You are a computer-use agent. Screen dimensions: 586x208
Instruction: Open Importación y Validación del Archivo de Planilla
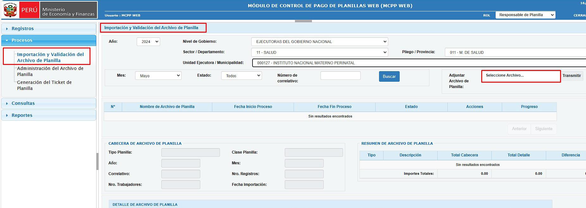pos(50,57)
